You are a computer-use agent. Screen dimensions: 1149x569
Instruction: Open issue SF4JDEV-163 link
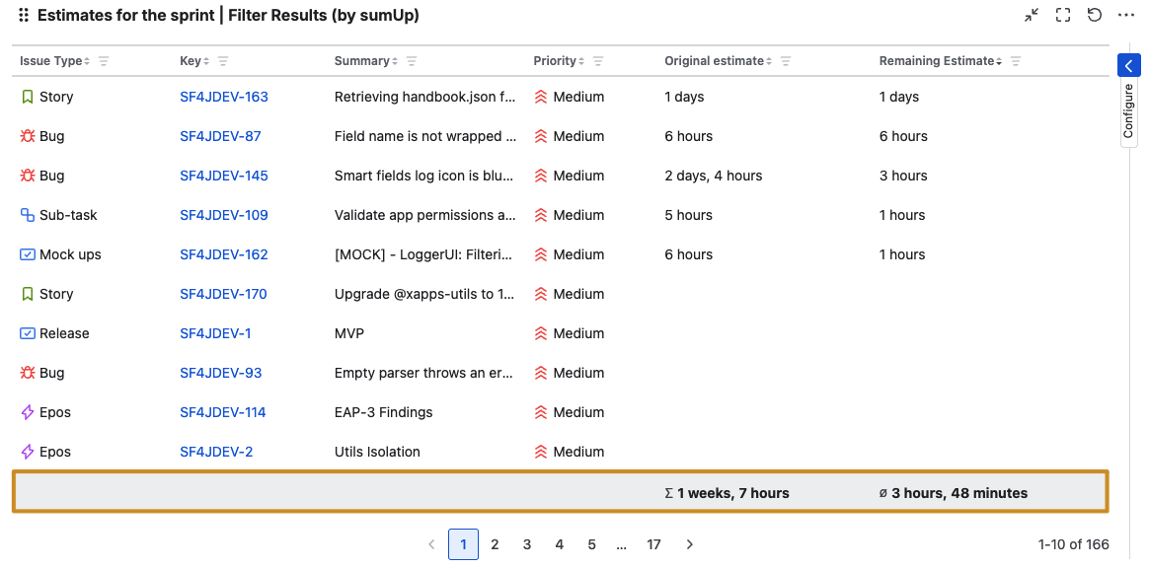click(224, 97)
